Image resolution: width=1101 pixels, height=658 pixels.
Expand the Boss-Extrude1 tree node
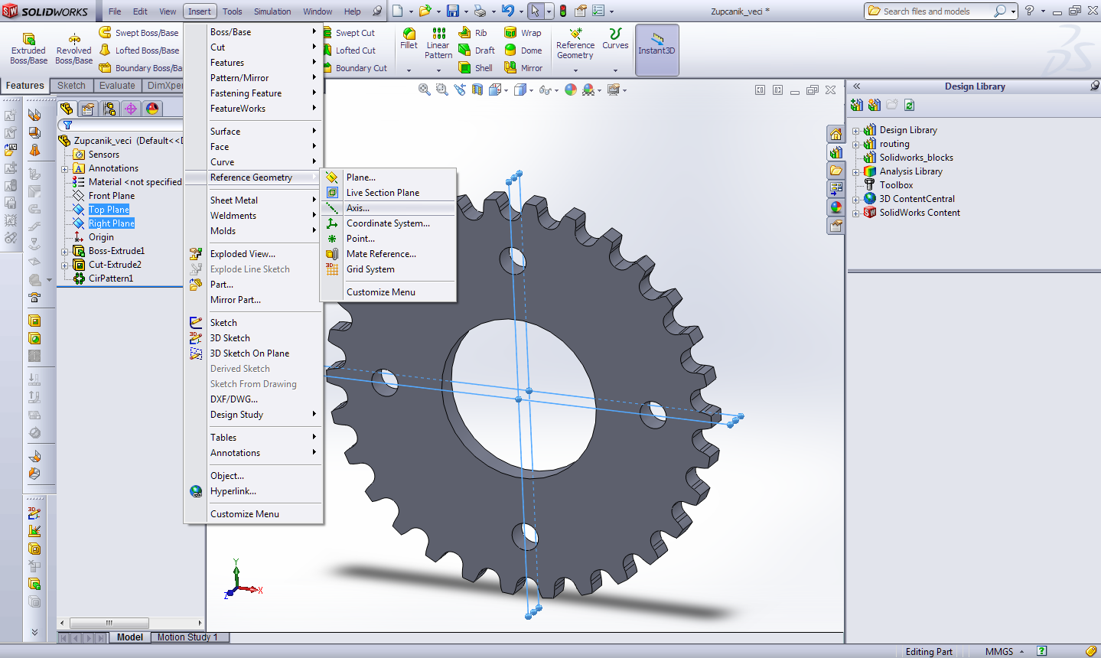[x=65, y=251]
